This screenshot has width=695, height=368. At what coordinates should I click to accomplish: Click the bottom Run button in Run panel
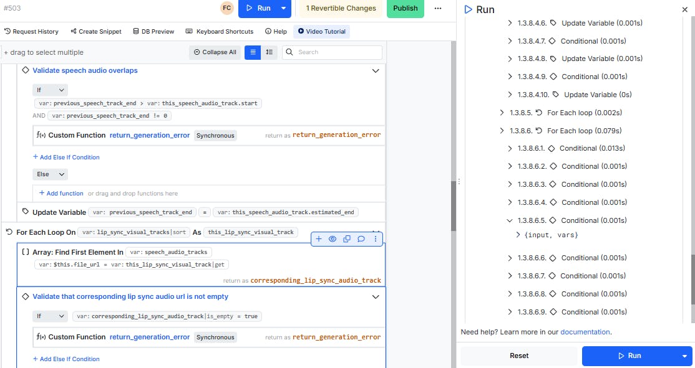pos(629,356)
